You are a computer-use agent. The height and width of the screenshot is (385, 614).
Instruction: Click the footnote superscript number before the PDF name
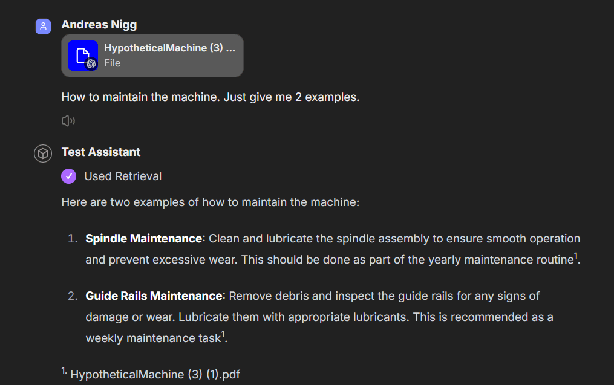click(64, 371)
